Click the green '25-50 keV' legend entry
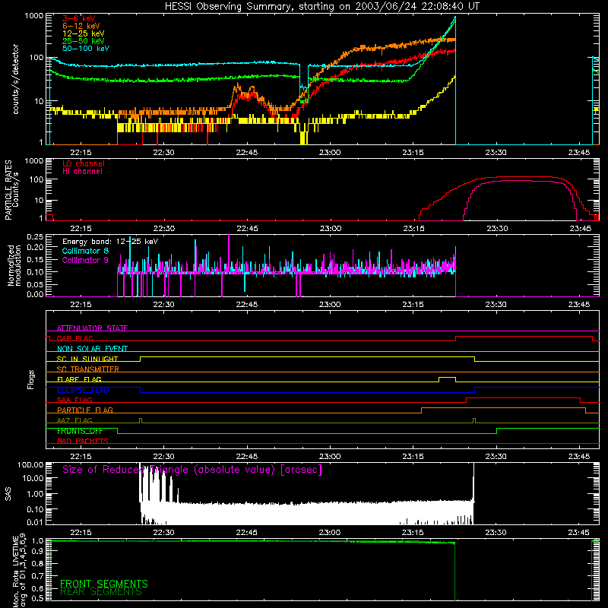Image resolution: width=608 pixels, height=608 pixels. [84, 41]
